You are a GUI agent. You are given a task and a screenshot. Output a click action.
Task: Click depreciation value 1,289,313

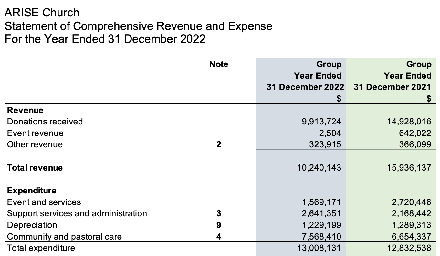click(x=411, y=225)
